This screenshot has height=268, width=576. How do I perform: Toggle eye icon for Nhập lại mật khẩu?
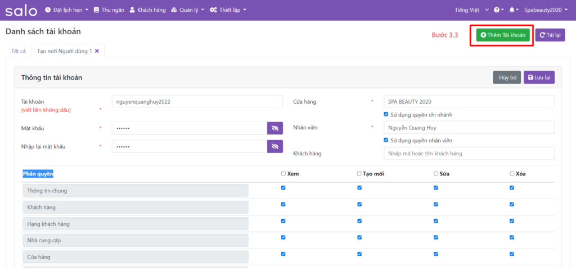(x=274, y=146)
